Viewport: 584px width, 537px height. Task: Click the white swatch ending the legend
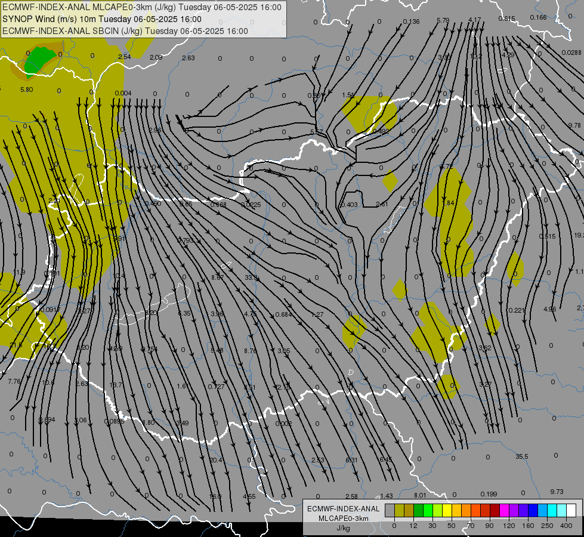(x=571, y=510)
